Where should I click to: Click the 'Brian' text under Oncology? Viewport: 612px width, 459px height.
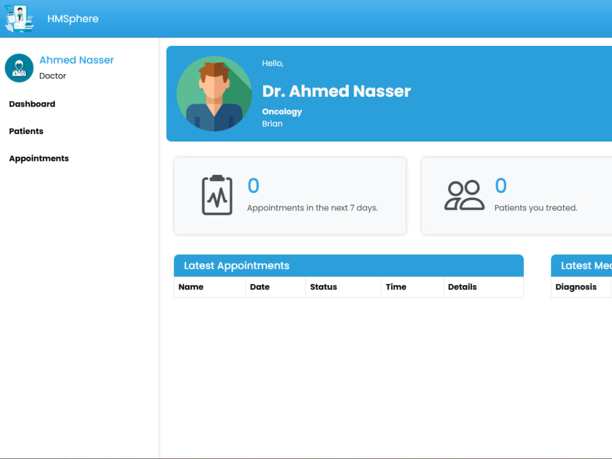272,124
